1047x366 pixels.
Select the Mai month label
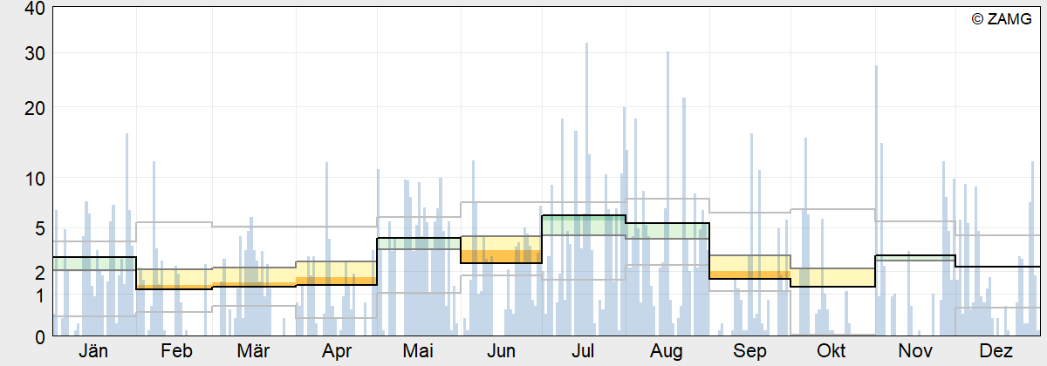click(419, 351)
